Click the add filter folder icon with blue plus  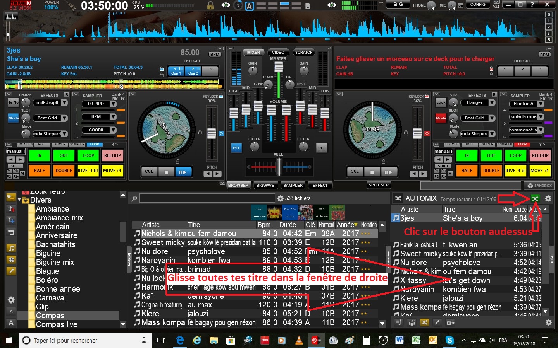11,220
